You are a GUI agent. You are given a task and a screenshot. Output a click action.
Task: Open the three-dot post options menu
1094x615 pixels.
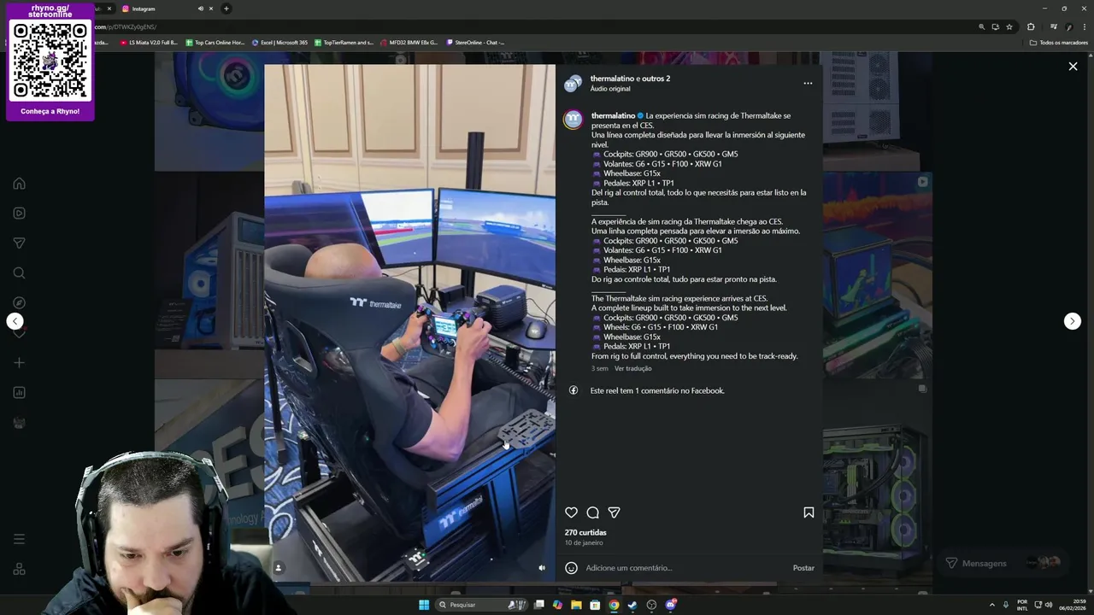[x=808, y=84]
